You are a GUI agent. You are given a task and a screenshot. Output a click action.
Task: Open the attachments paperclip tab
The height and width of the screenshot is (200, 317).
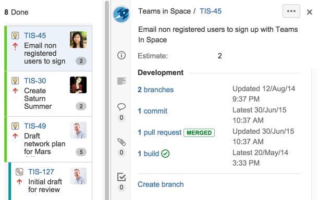121,142
